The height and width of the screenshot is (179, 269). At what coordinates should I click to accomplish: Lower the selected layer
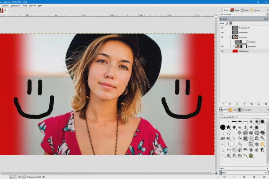(244, 104)
